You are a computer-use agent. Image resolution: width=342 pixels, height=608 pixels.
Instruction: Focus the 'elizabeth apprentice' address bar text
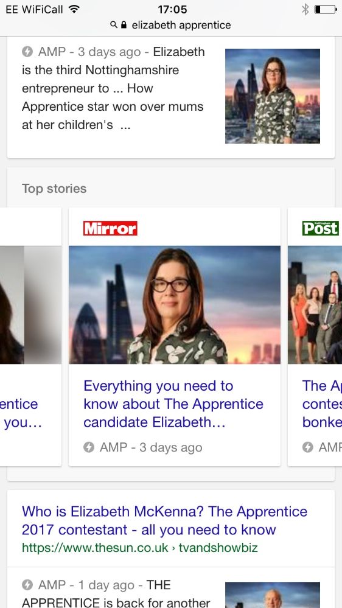point(181,25)
